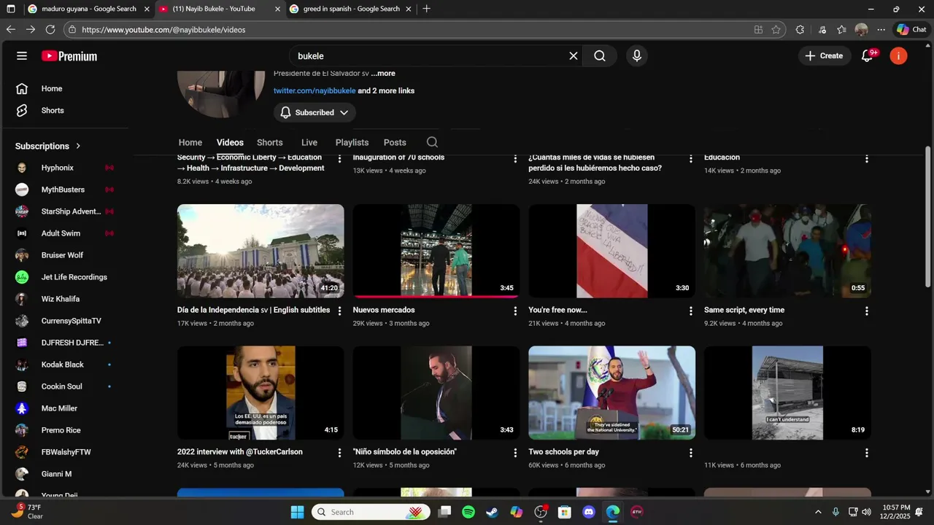The width and height of the screenshot is (934, 525).
Task: Open the account avatar menu
Action: click(x=898, y=56)
